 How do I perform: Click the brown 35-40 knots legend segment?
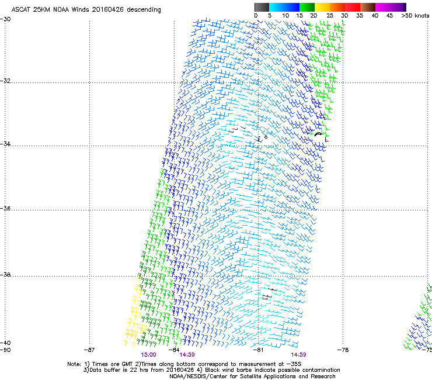368,7
